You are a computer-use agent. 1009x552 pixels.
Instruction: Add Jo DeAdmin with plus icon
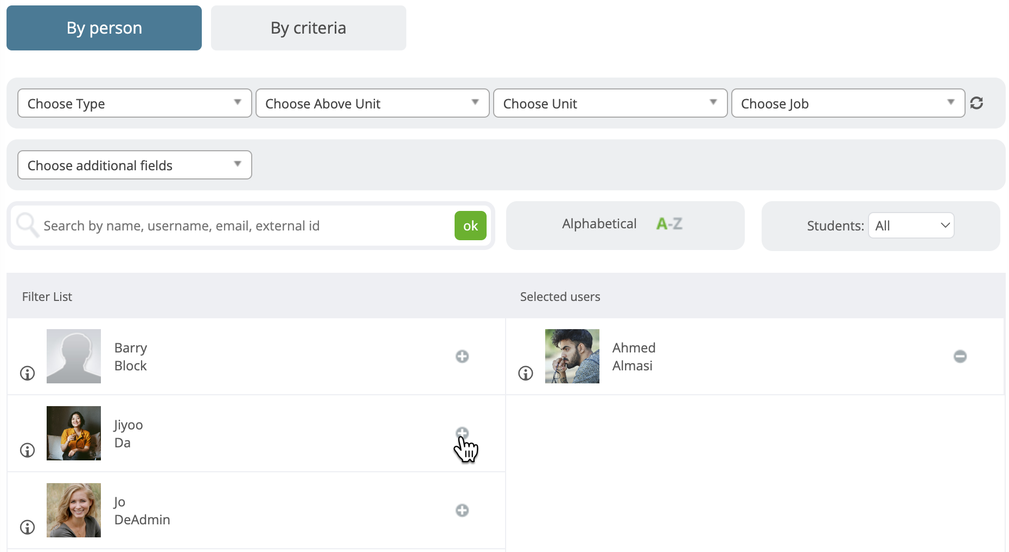[x=462, y=510]
